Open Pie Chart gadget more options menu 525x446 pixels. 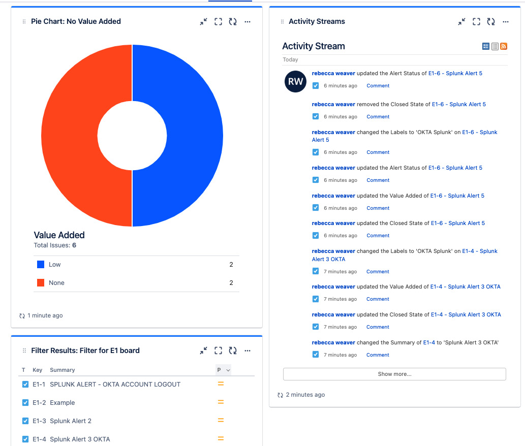[x=248, y=22]
